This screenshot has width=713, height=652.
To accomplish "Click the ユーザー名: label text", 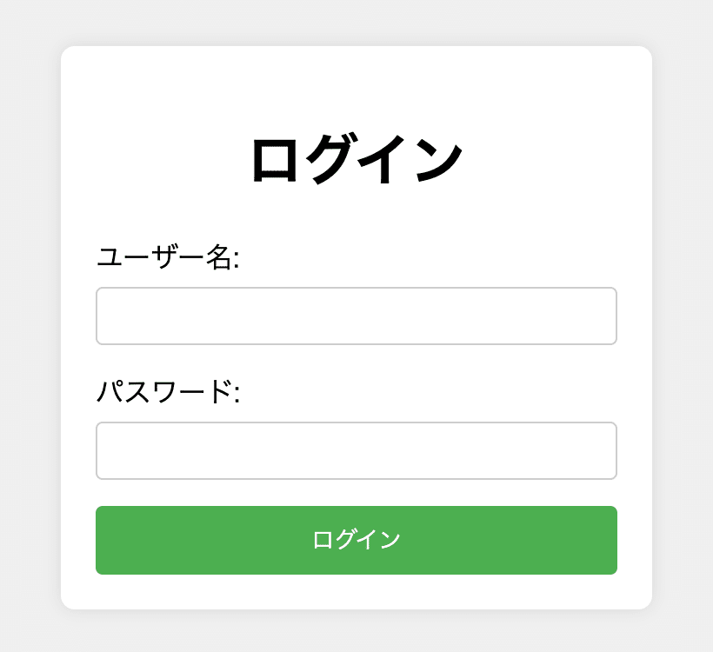I will 168,257.
